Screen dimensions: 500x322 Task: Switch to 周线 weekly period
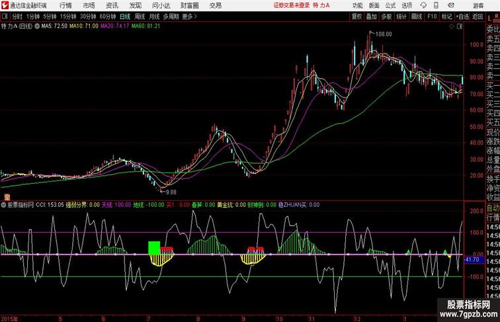click(140, 17)
